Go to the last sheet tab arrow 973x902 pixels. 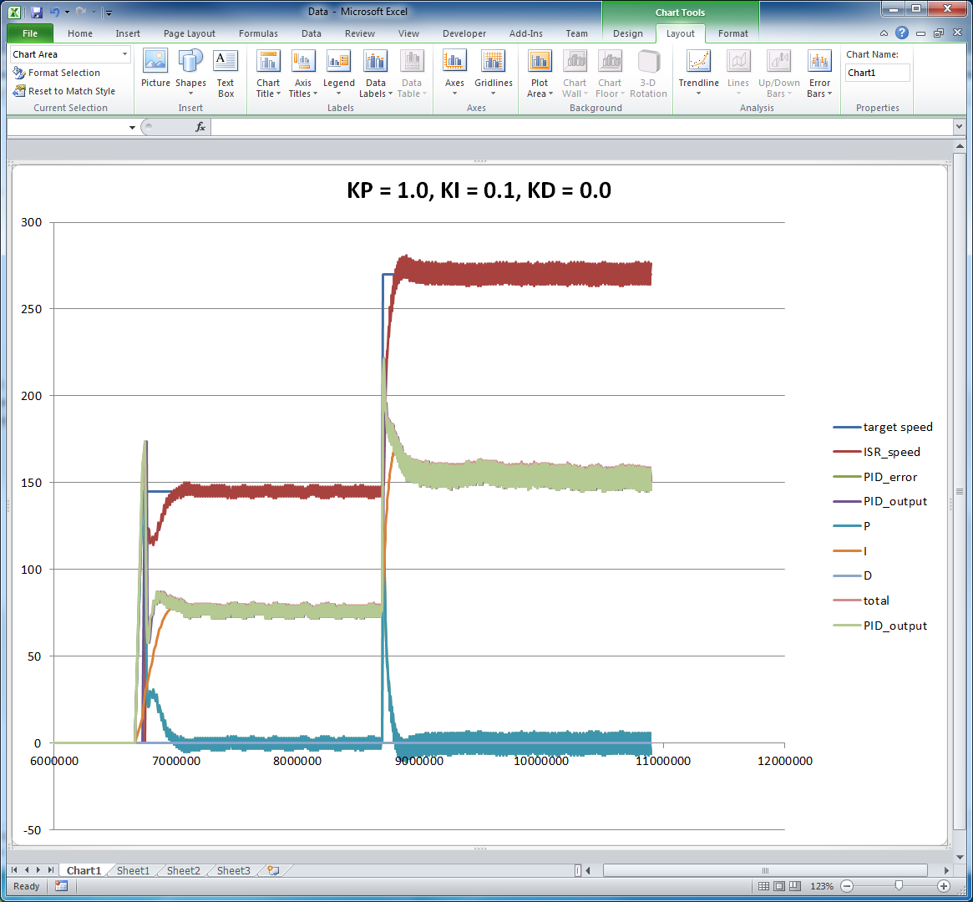pos(51,870)
